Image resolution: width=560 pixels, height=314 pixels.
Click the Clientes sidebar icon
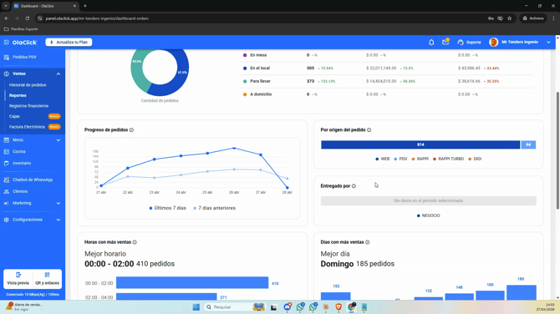7,191
